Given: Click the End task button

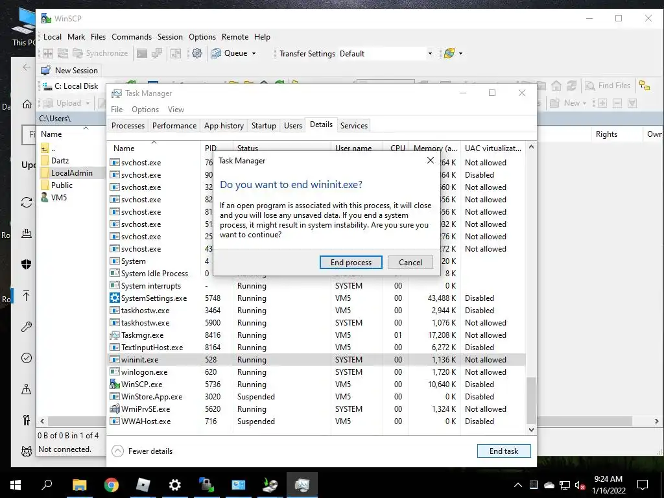Looking at the screenshot, I should coord(503,451).
